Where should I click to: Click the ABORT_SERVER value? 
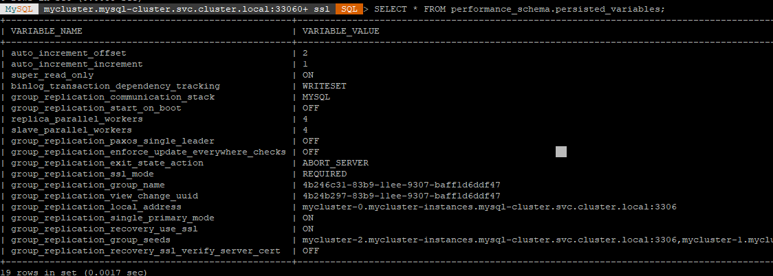coord(335,163)
